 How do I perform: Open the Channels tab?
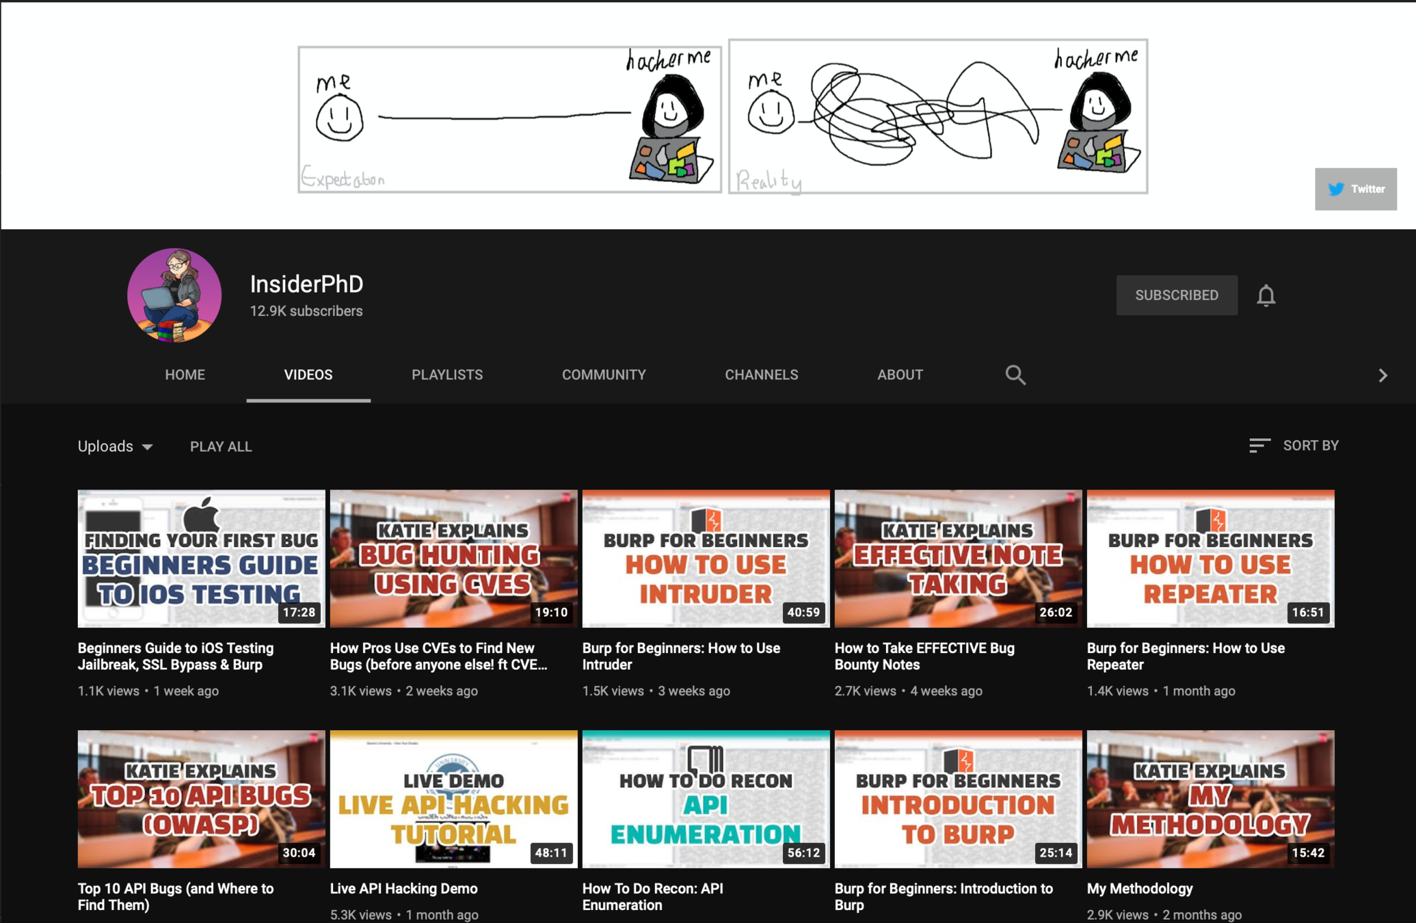pos(761,375)
